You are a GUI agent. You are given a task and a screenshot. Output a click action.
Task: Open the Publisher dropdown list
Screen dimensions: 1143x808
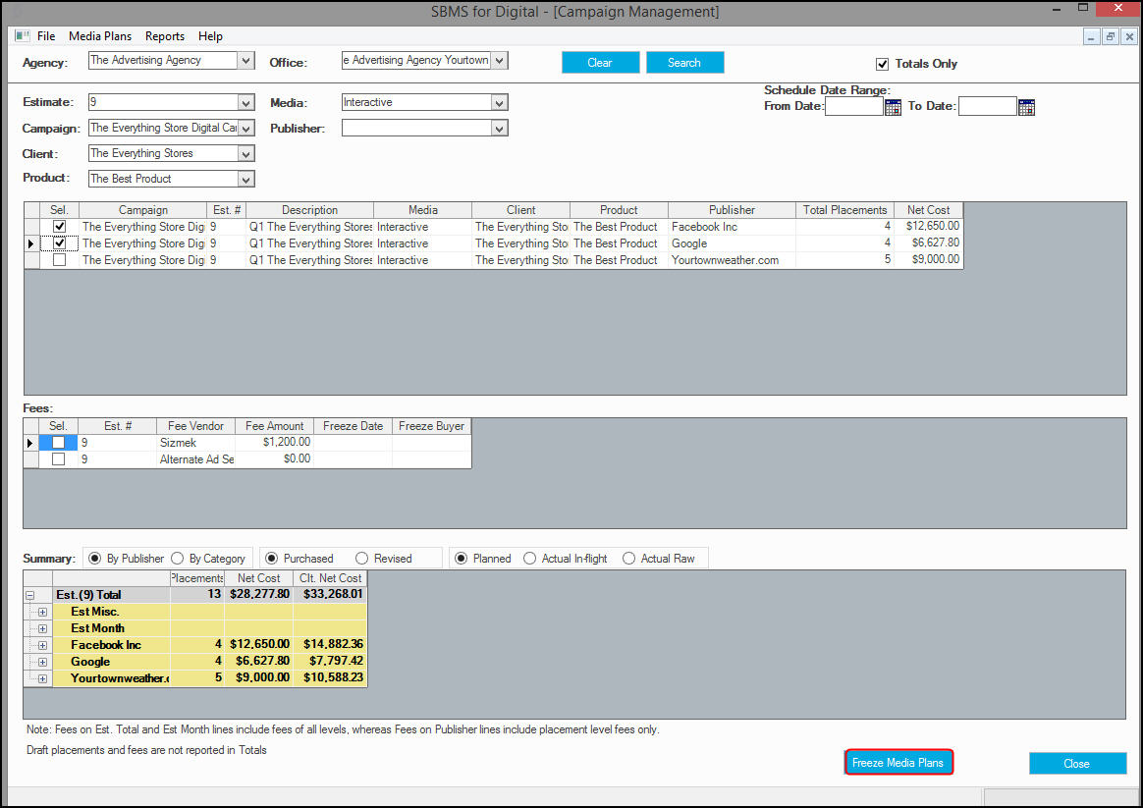499,129
